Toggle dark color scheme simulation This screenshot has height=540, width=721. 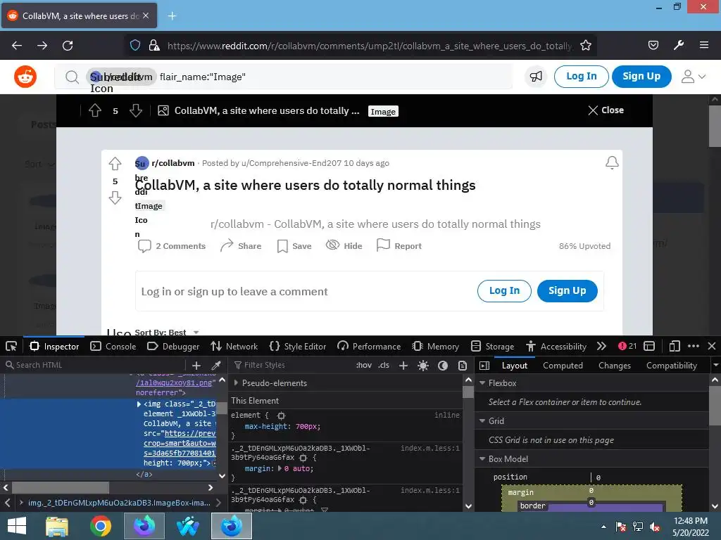tap(443, 366)
